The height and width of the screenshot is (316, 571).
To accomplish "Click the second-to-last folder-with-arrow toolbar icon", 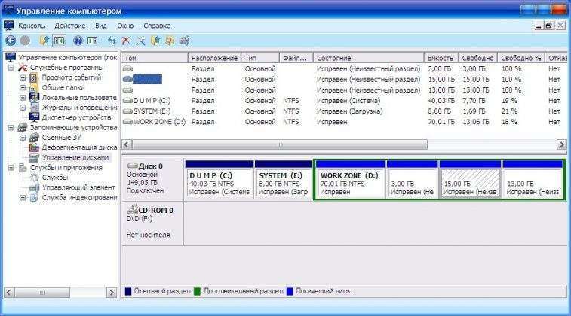I will tap(155, 41).
